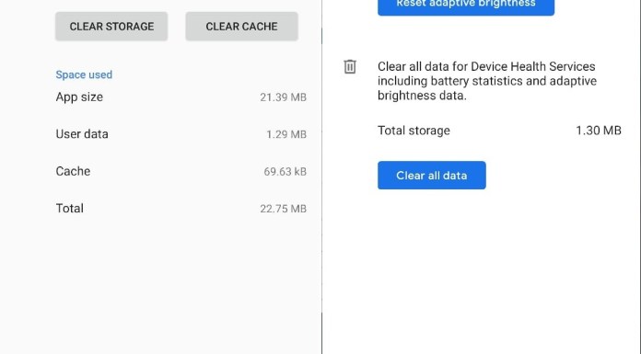Click the 22.75 MB total value
Screen dimensions: 641x354
tap(284, 209)
